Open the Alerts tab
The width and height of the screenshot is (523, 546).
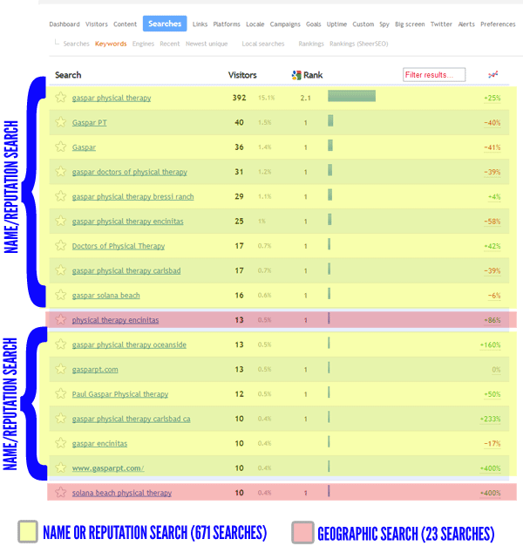pos(466,24)
